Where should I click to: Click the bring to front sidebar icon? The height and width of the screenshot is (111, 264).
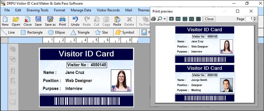13,49
